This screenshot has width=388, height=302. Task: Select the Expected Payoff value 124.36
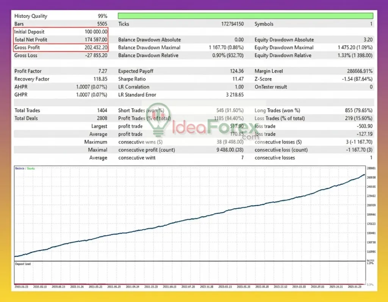(236, 71)
